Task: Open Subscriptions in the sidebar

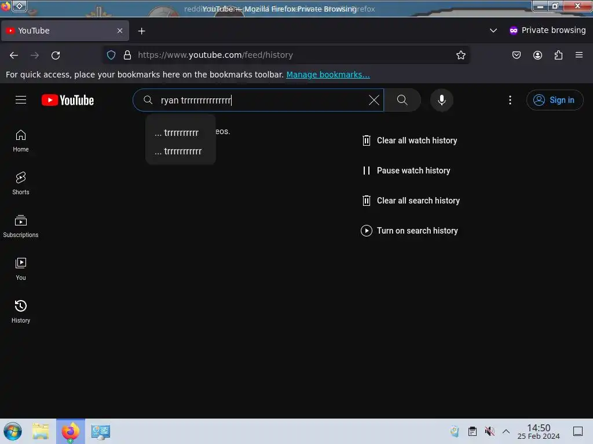Action: (21, 226)
